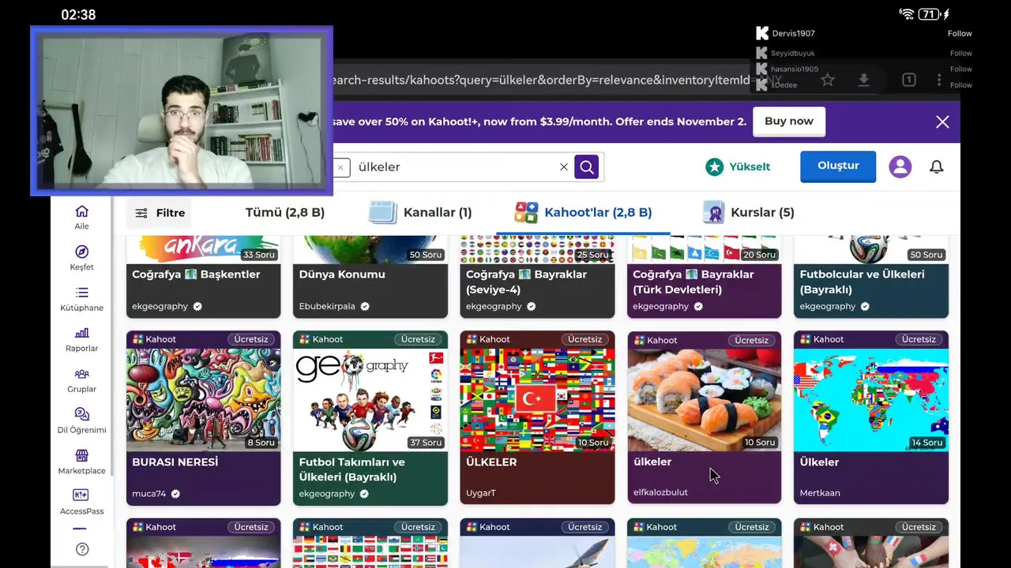
Task: Click the purple search magnifier button
Action: [x=587, y=166]
